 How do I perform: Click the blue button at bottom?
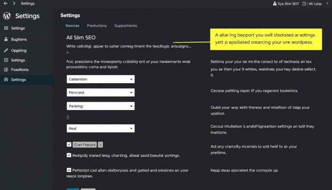[x=73, y=189]
